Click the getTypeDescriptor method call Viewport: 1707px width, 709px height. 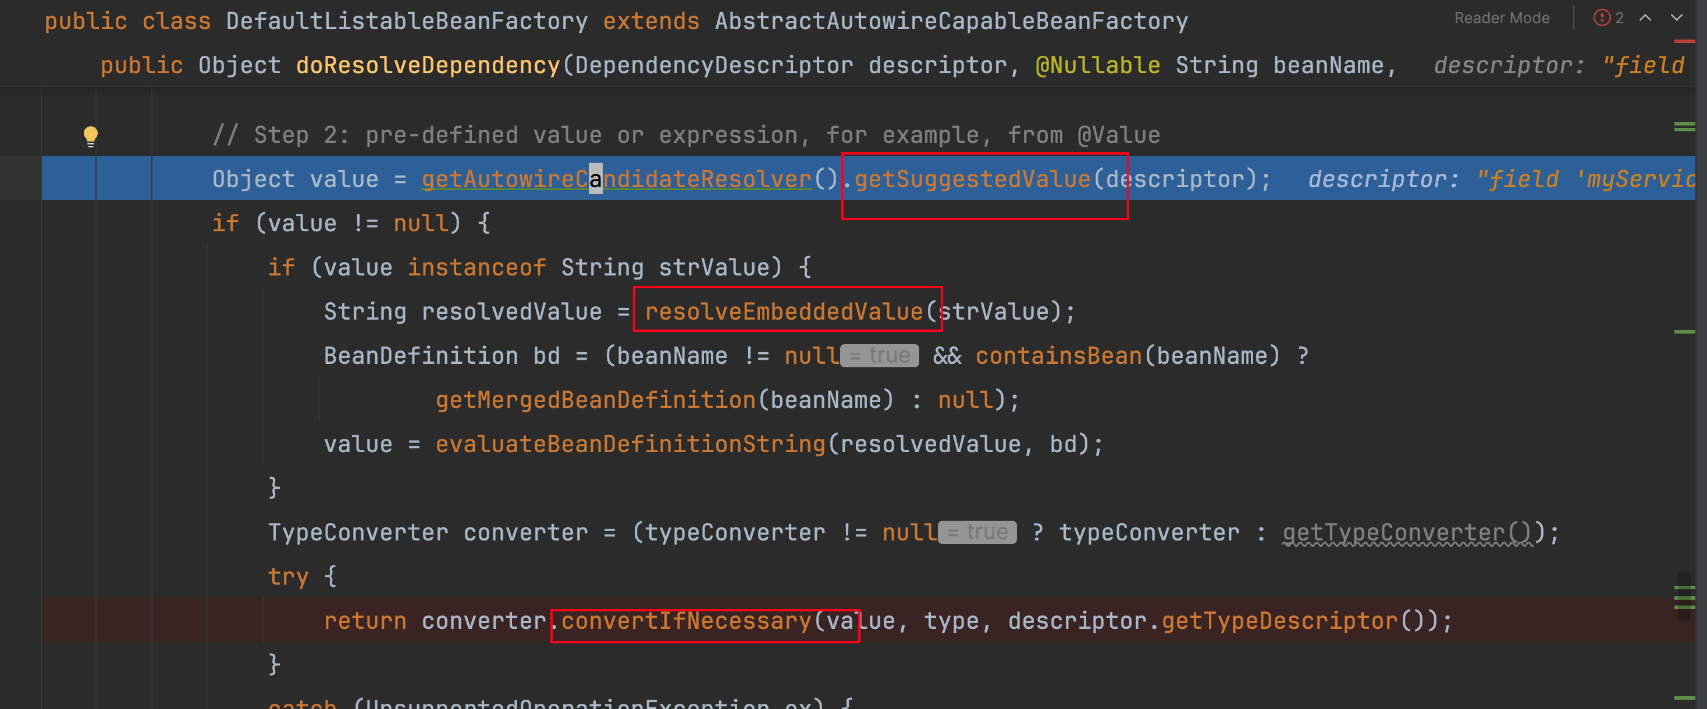pos(1279,620)
